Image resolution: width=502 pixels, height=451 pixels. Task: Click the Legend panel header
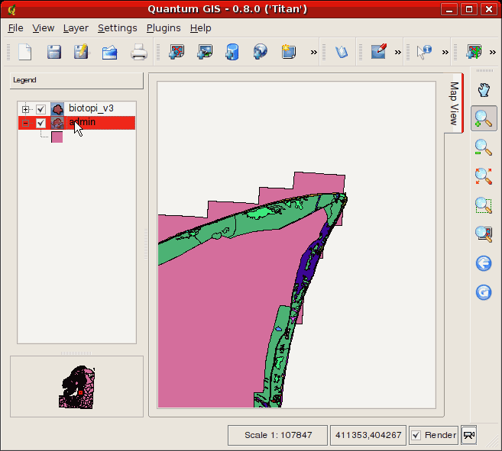pos(76,80)
